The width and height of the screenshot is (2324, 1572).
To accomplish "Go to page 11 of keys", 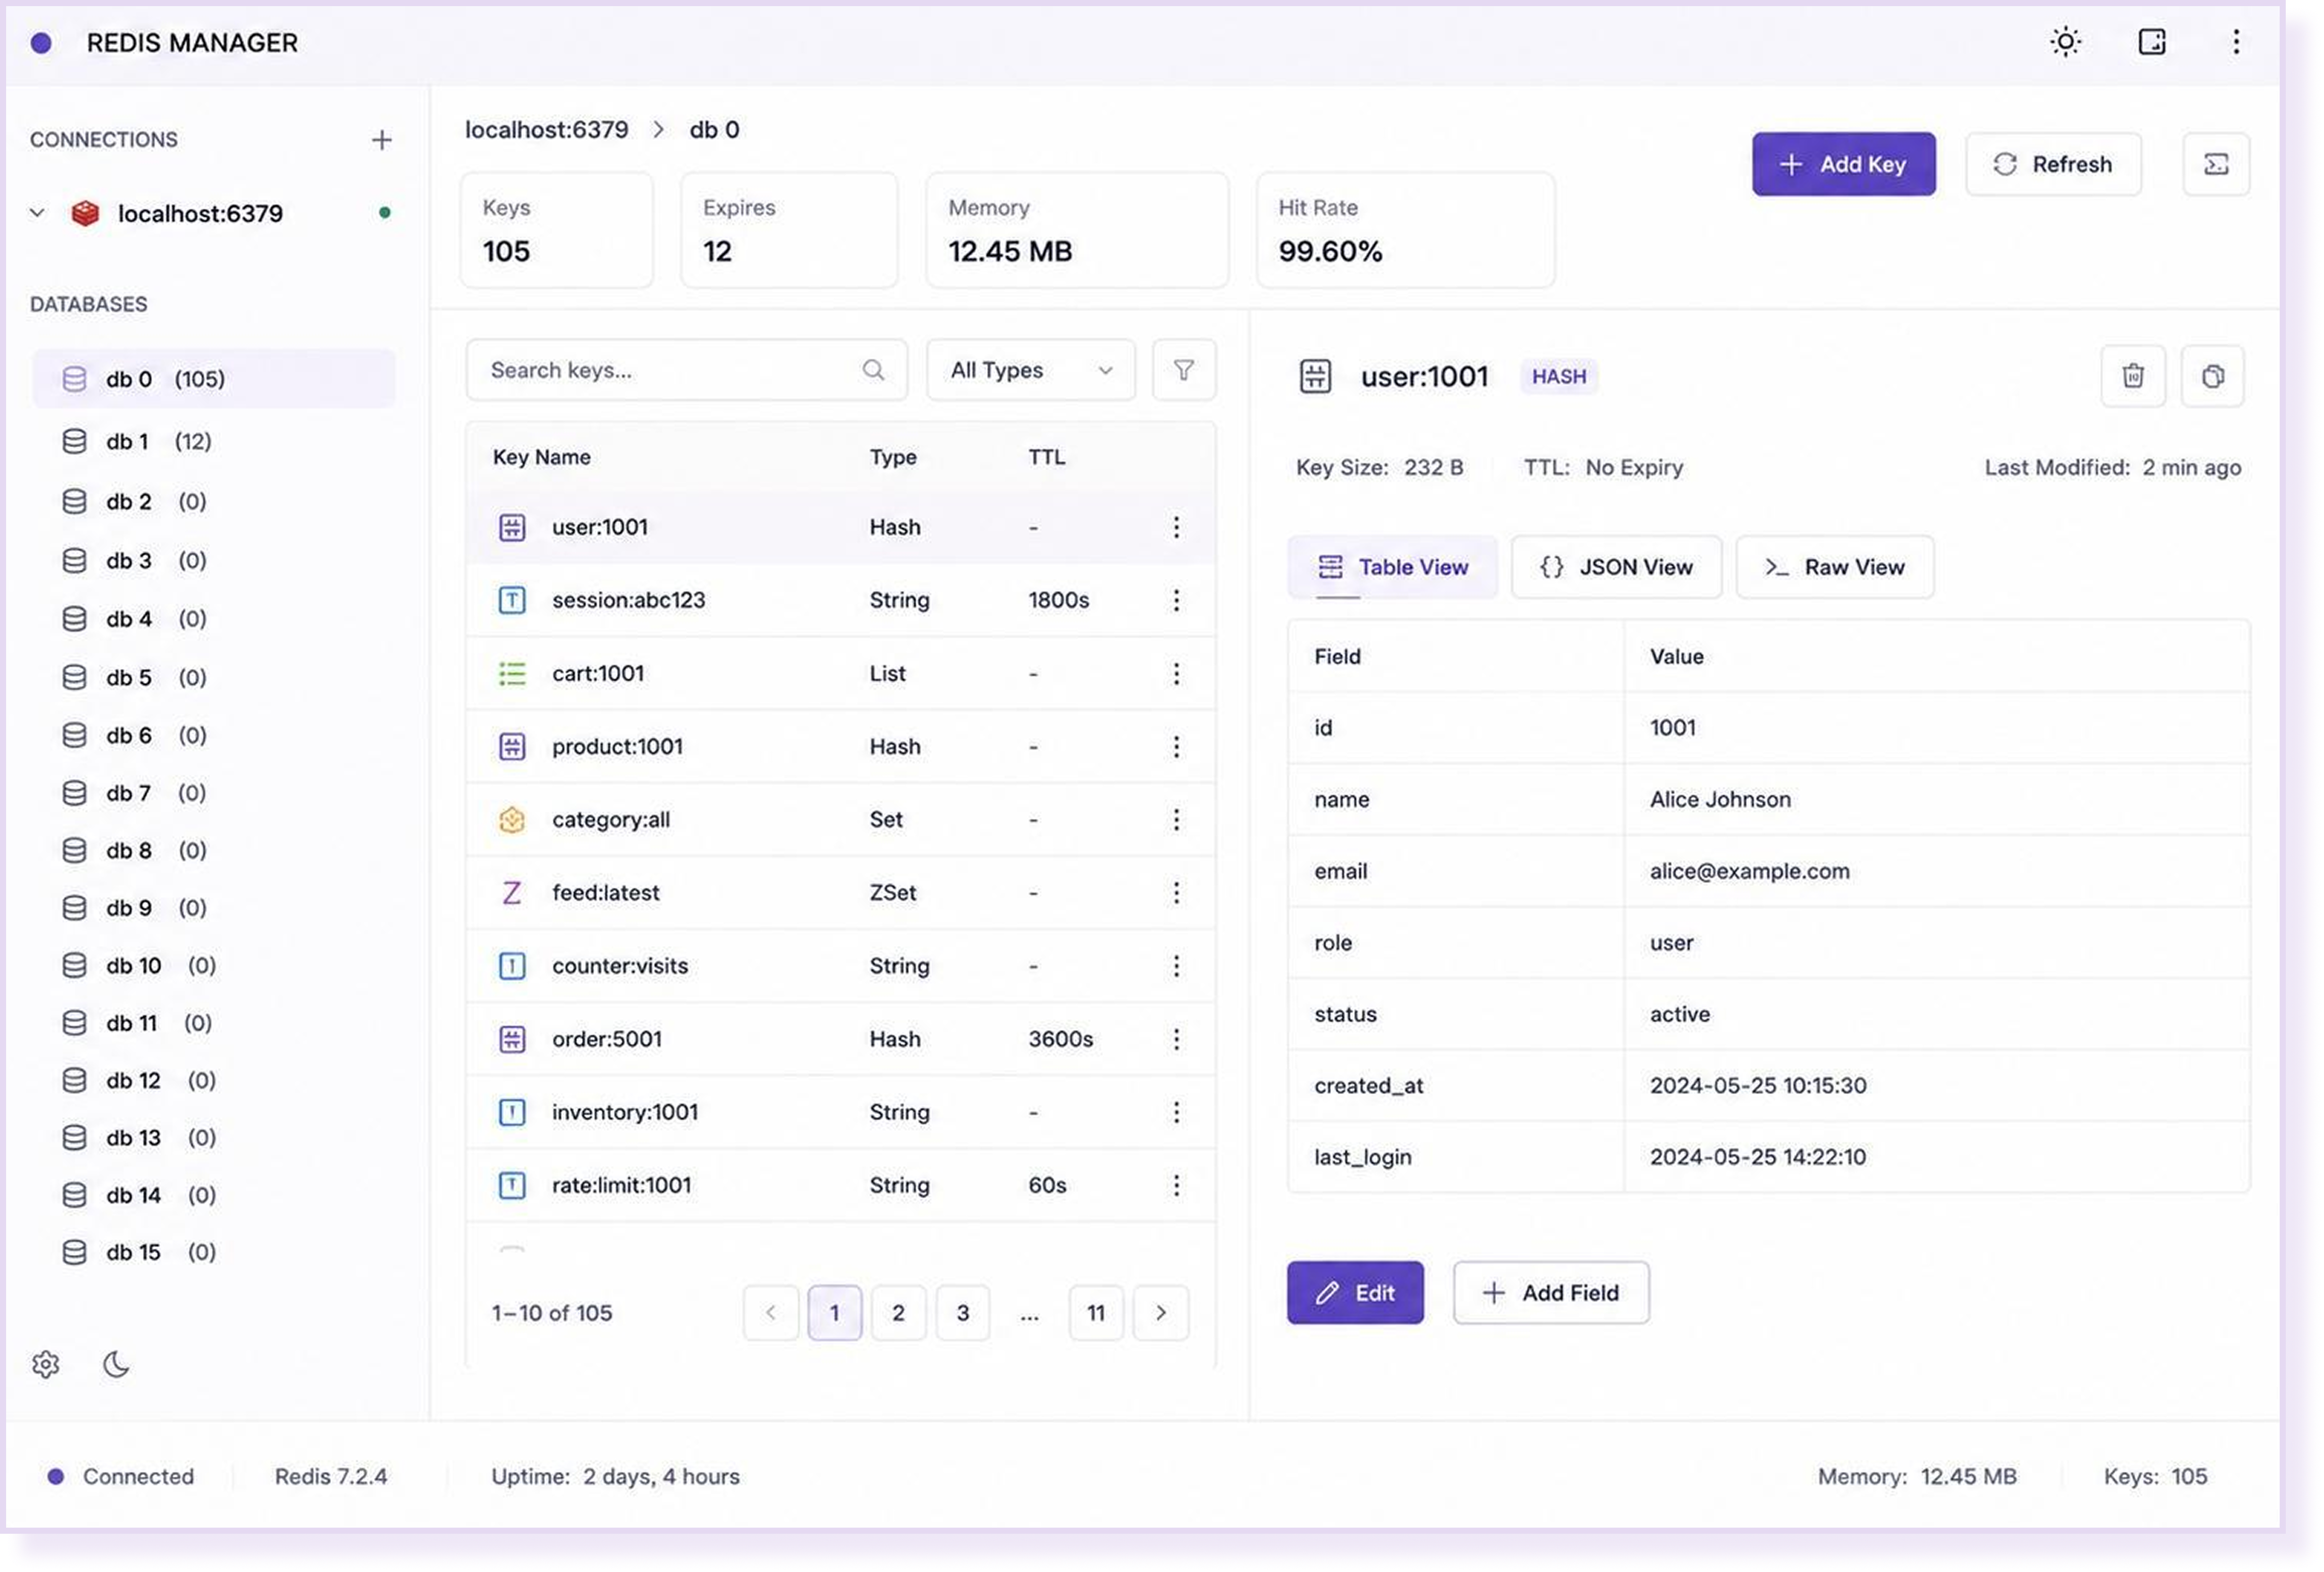I will point(1096,1313).
